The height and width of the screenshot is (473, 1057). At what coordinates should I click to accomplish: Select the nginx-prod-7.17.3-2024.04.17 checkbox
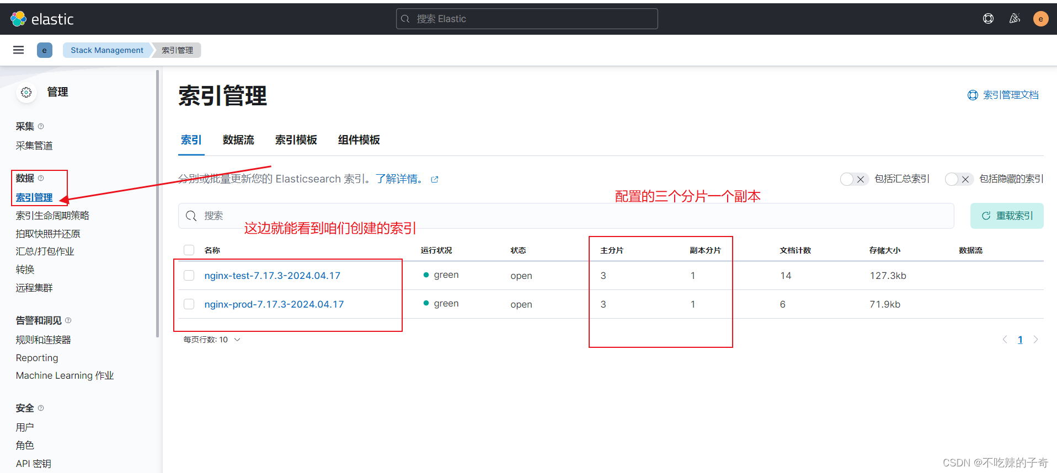tap(189, 304)
